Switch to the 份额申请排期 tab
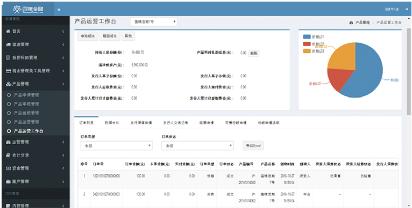The image size is (412, 208). click(268, 123)
